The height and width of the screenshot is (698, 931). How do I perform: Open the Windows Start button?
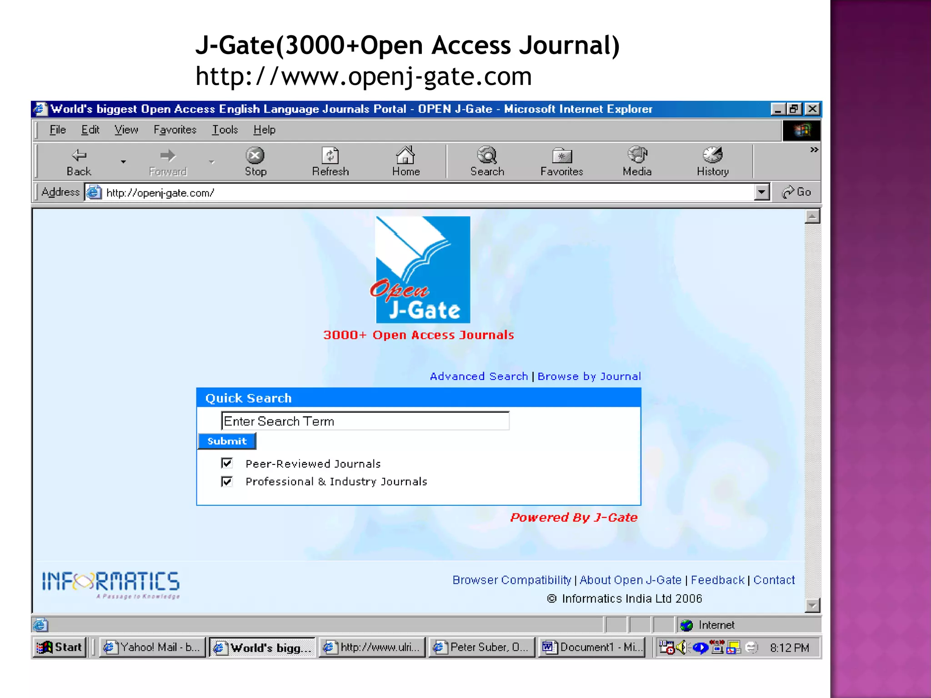[59, 647]
